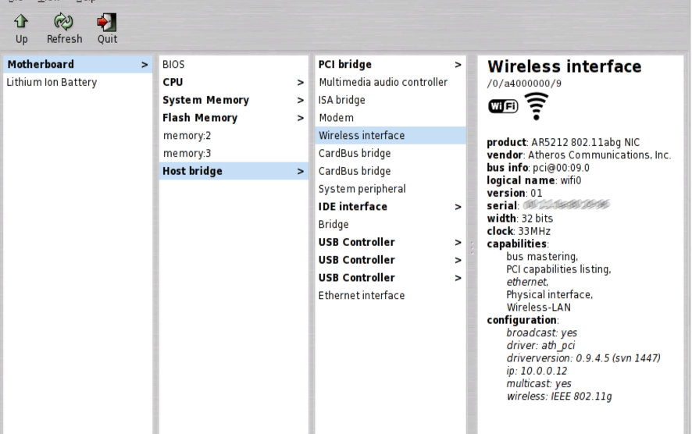This screenshot has width=692, height=434.
Task: Select Bridge entry below IDE interface
Action: 391,225
